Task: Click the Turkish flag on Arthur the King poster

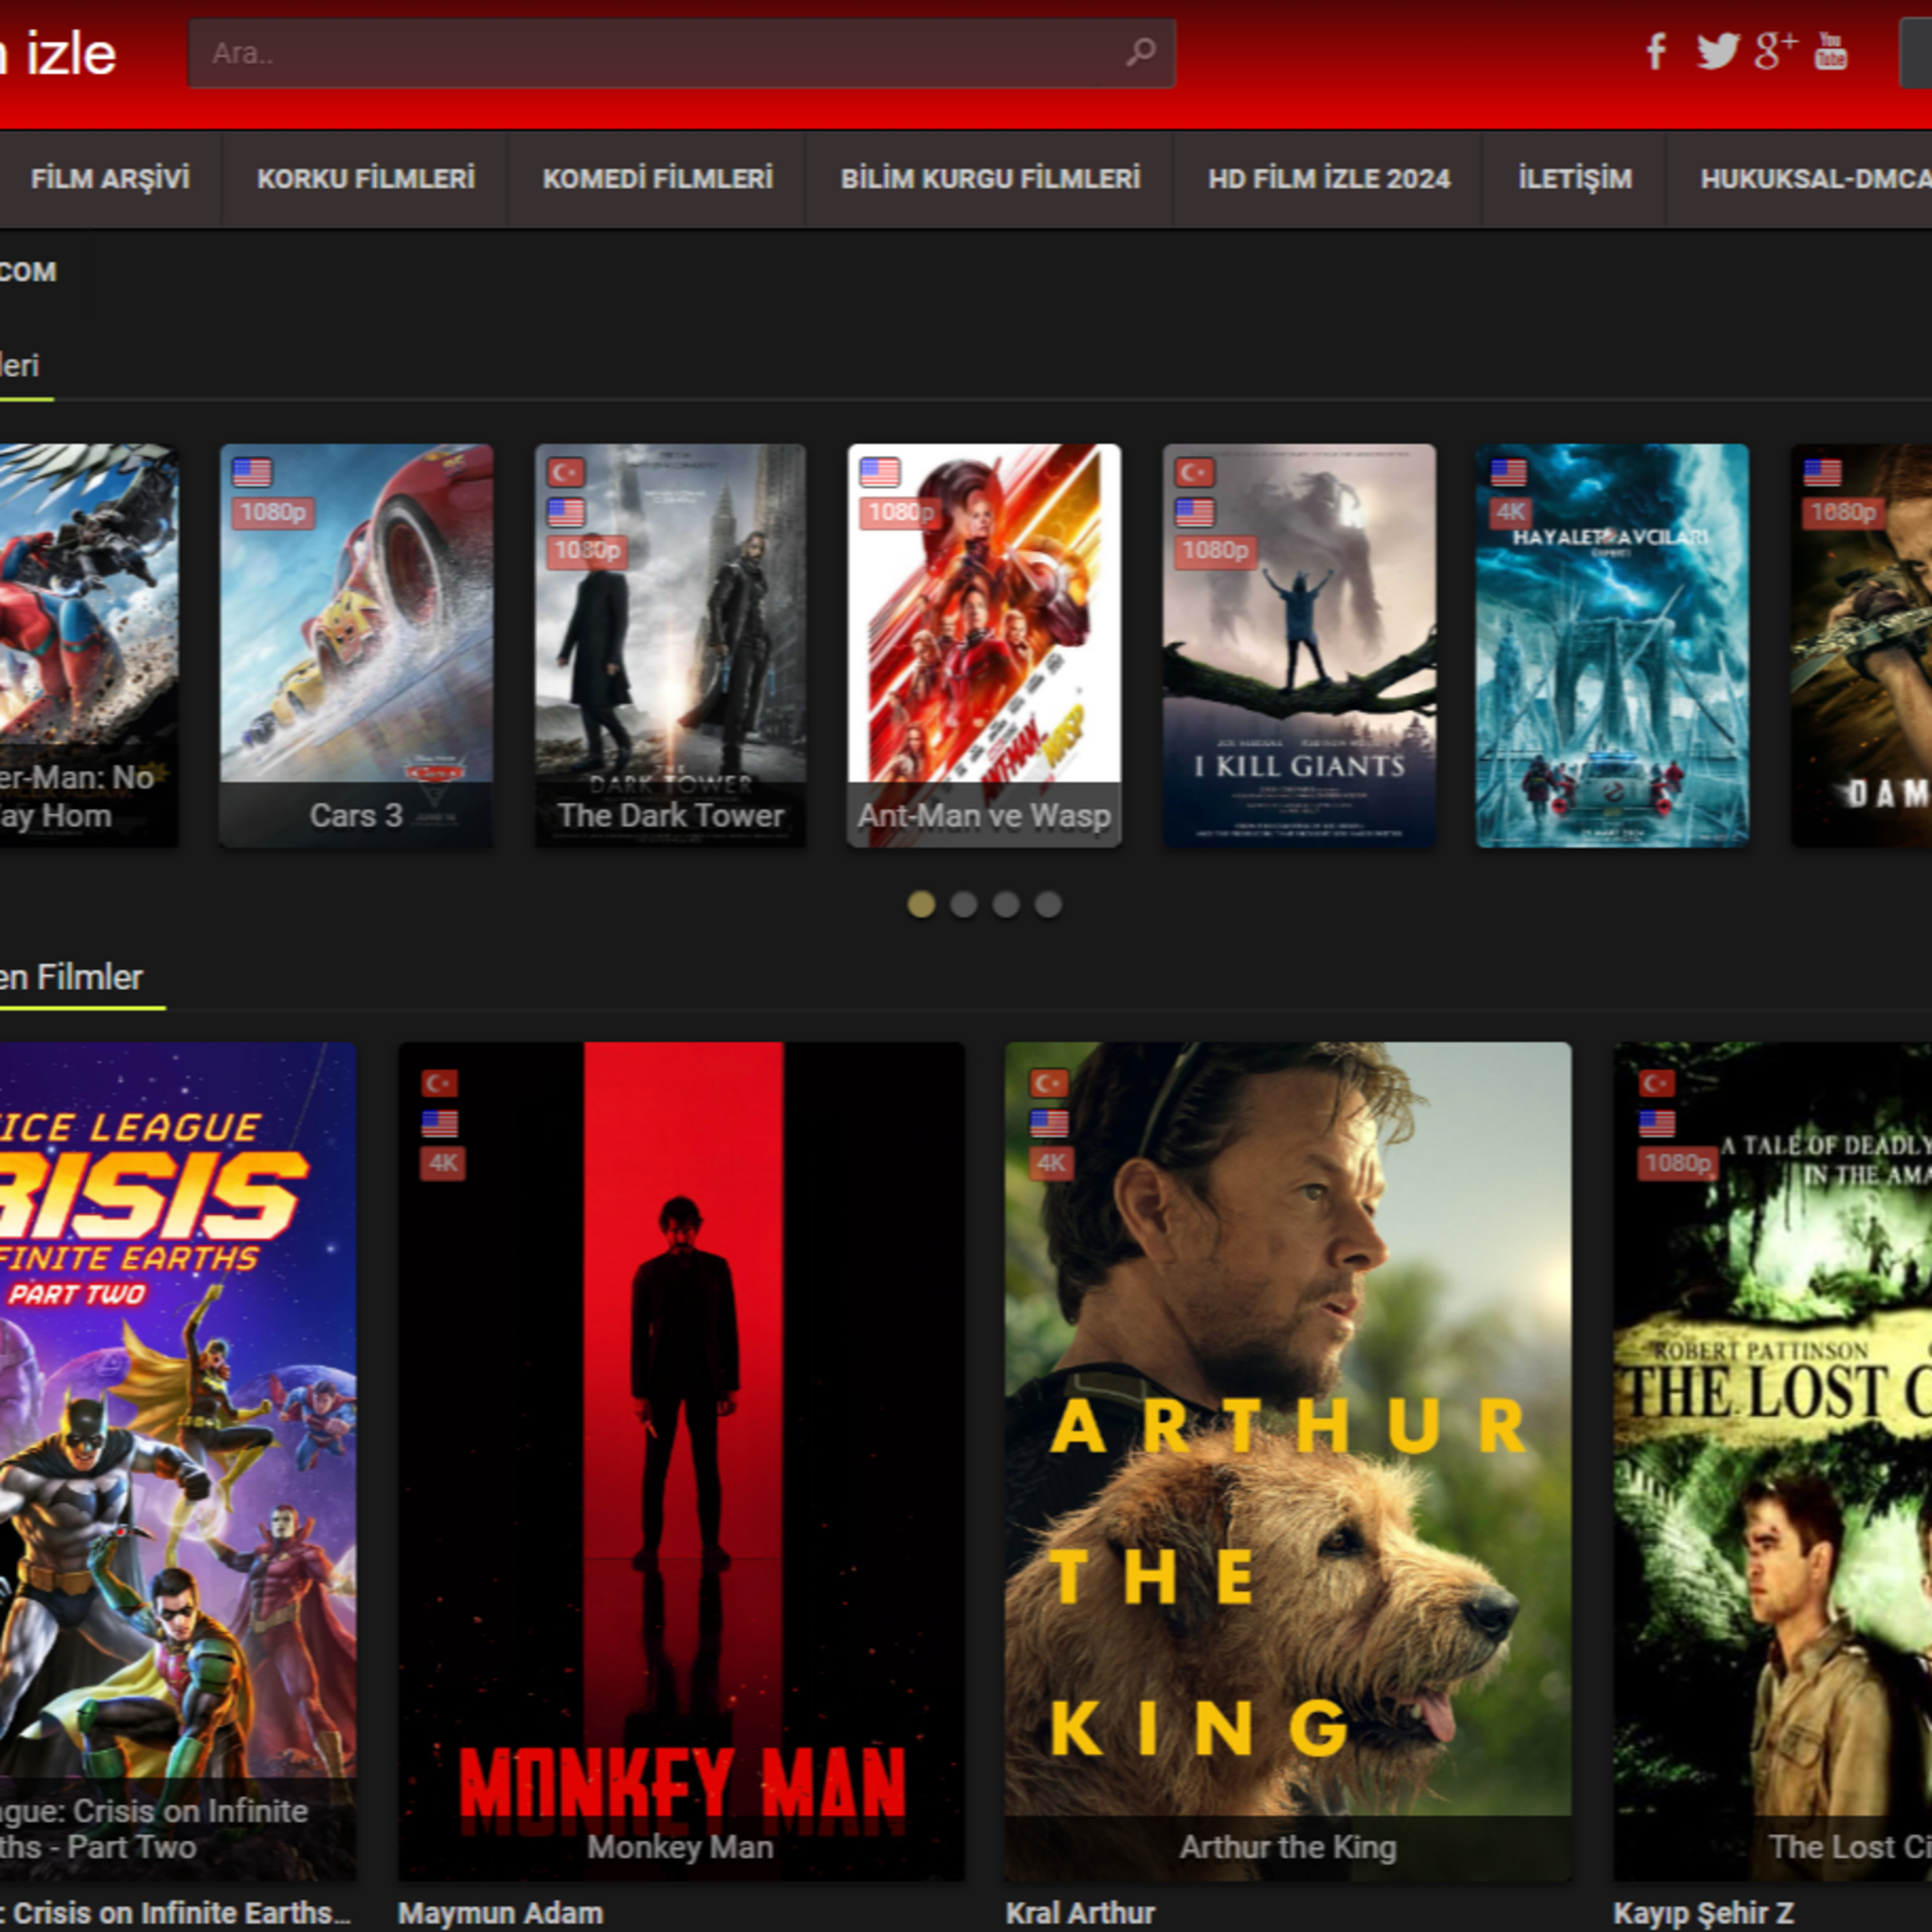Action: (1049, 1083)
